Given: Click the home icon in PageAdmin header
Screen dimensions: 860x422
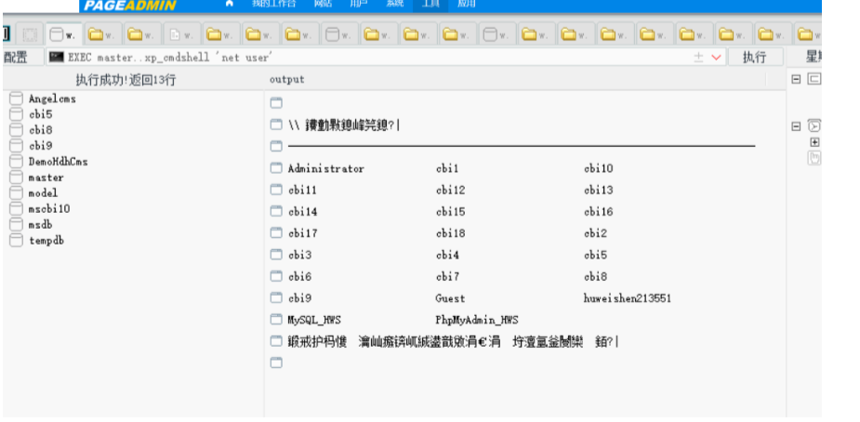Looking at the screenshot, I should pos(230,4).
